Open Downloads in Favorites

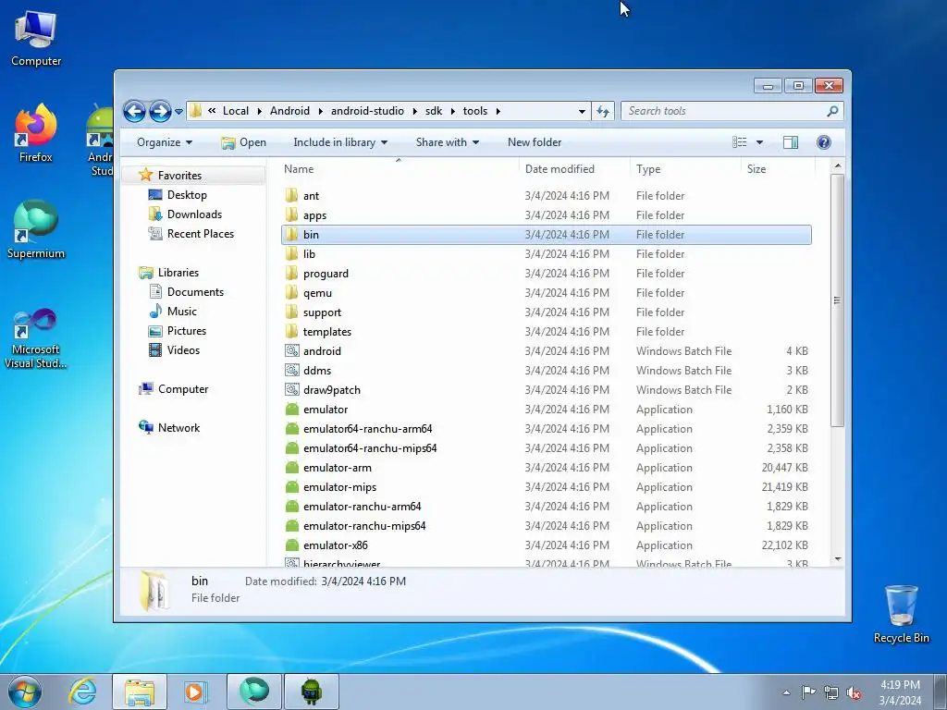[194, 214]
